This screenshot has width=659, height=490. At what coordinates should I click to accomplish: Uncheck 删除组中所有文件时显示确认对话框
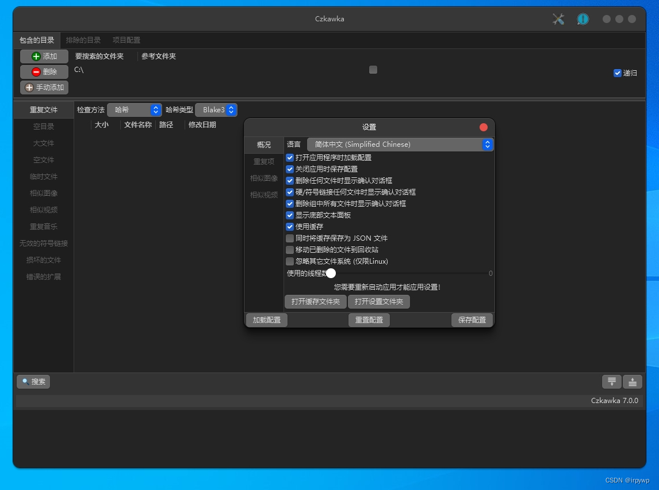click(x=290, y=204)
